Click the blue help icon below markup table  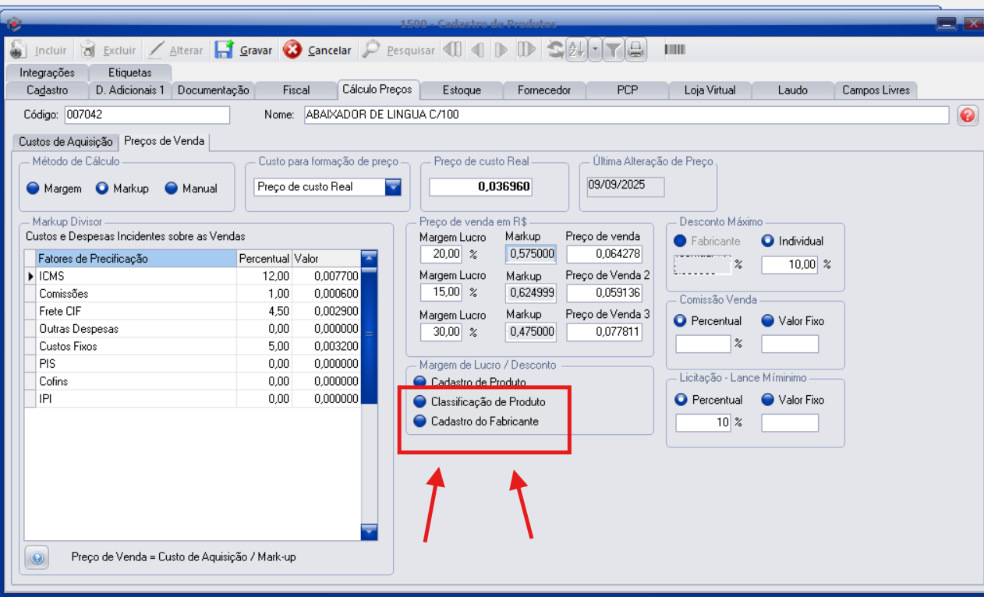pos(37,558)
